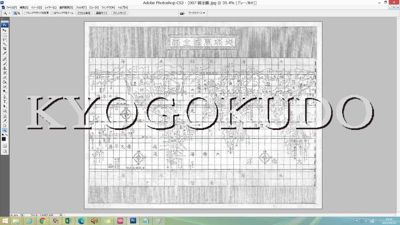Screen dimensions: 400x225
Task: Open the background color picker swatch
Action: (x=6, y=141)
